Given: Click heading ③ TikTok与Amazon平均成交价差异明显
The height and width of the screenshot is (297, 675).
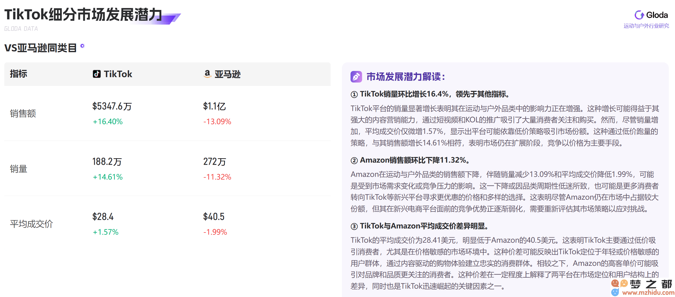Looking at the screenshot, I should [420, 226].
